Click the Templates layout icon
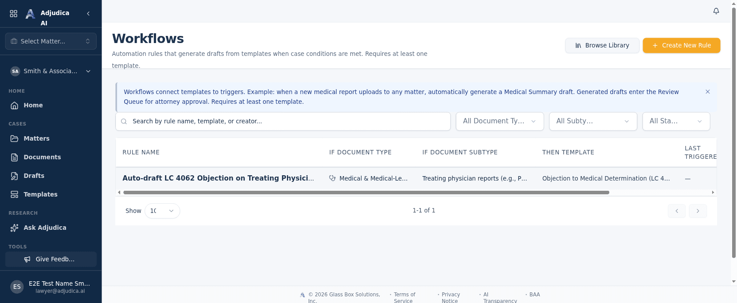Image resolution: width=737 pixels, height=303 pixels. coord(15,194)
